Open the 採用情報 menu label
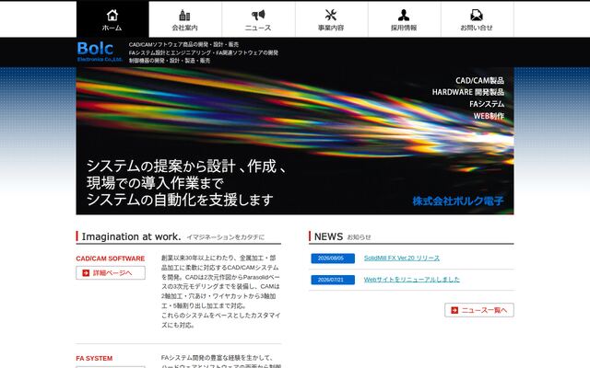Screen dimensions: 590x368 404,28
